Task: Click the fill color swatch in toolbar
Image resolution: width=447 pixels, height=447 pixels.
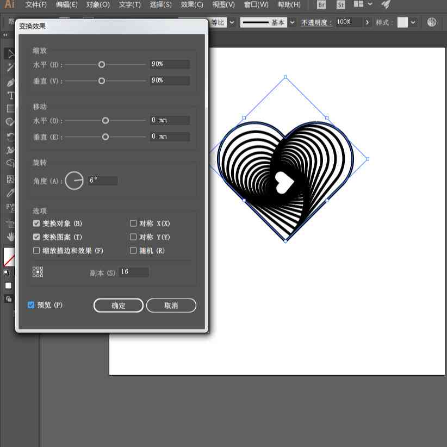Action: coord(9,257)
